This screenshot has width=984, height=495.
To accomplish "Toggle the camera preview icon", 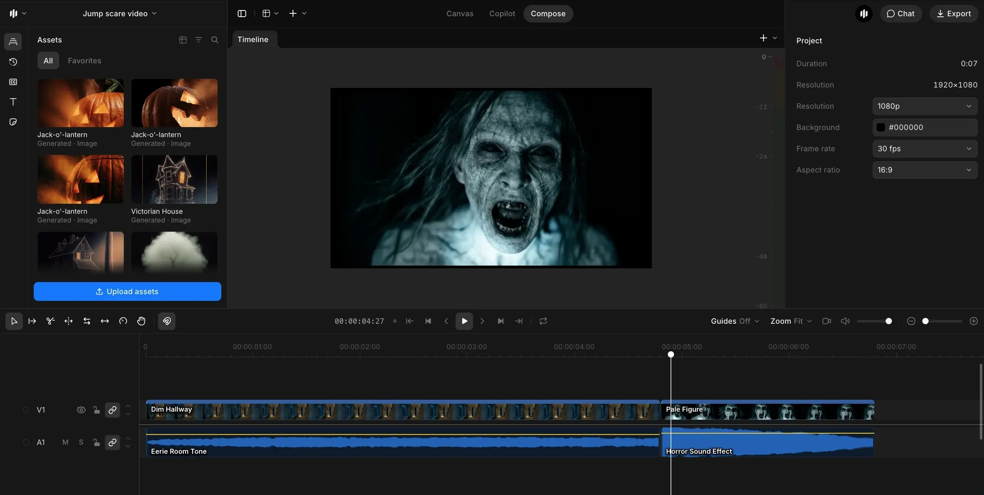I will coord(827,321).
